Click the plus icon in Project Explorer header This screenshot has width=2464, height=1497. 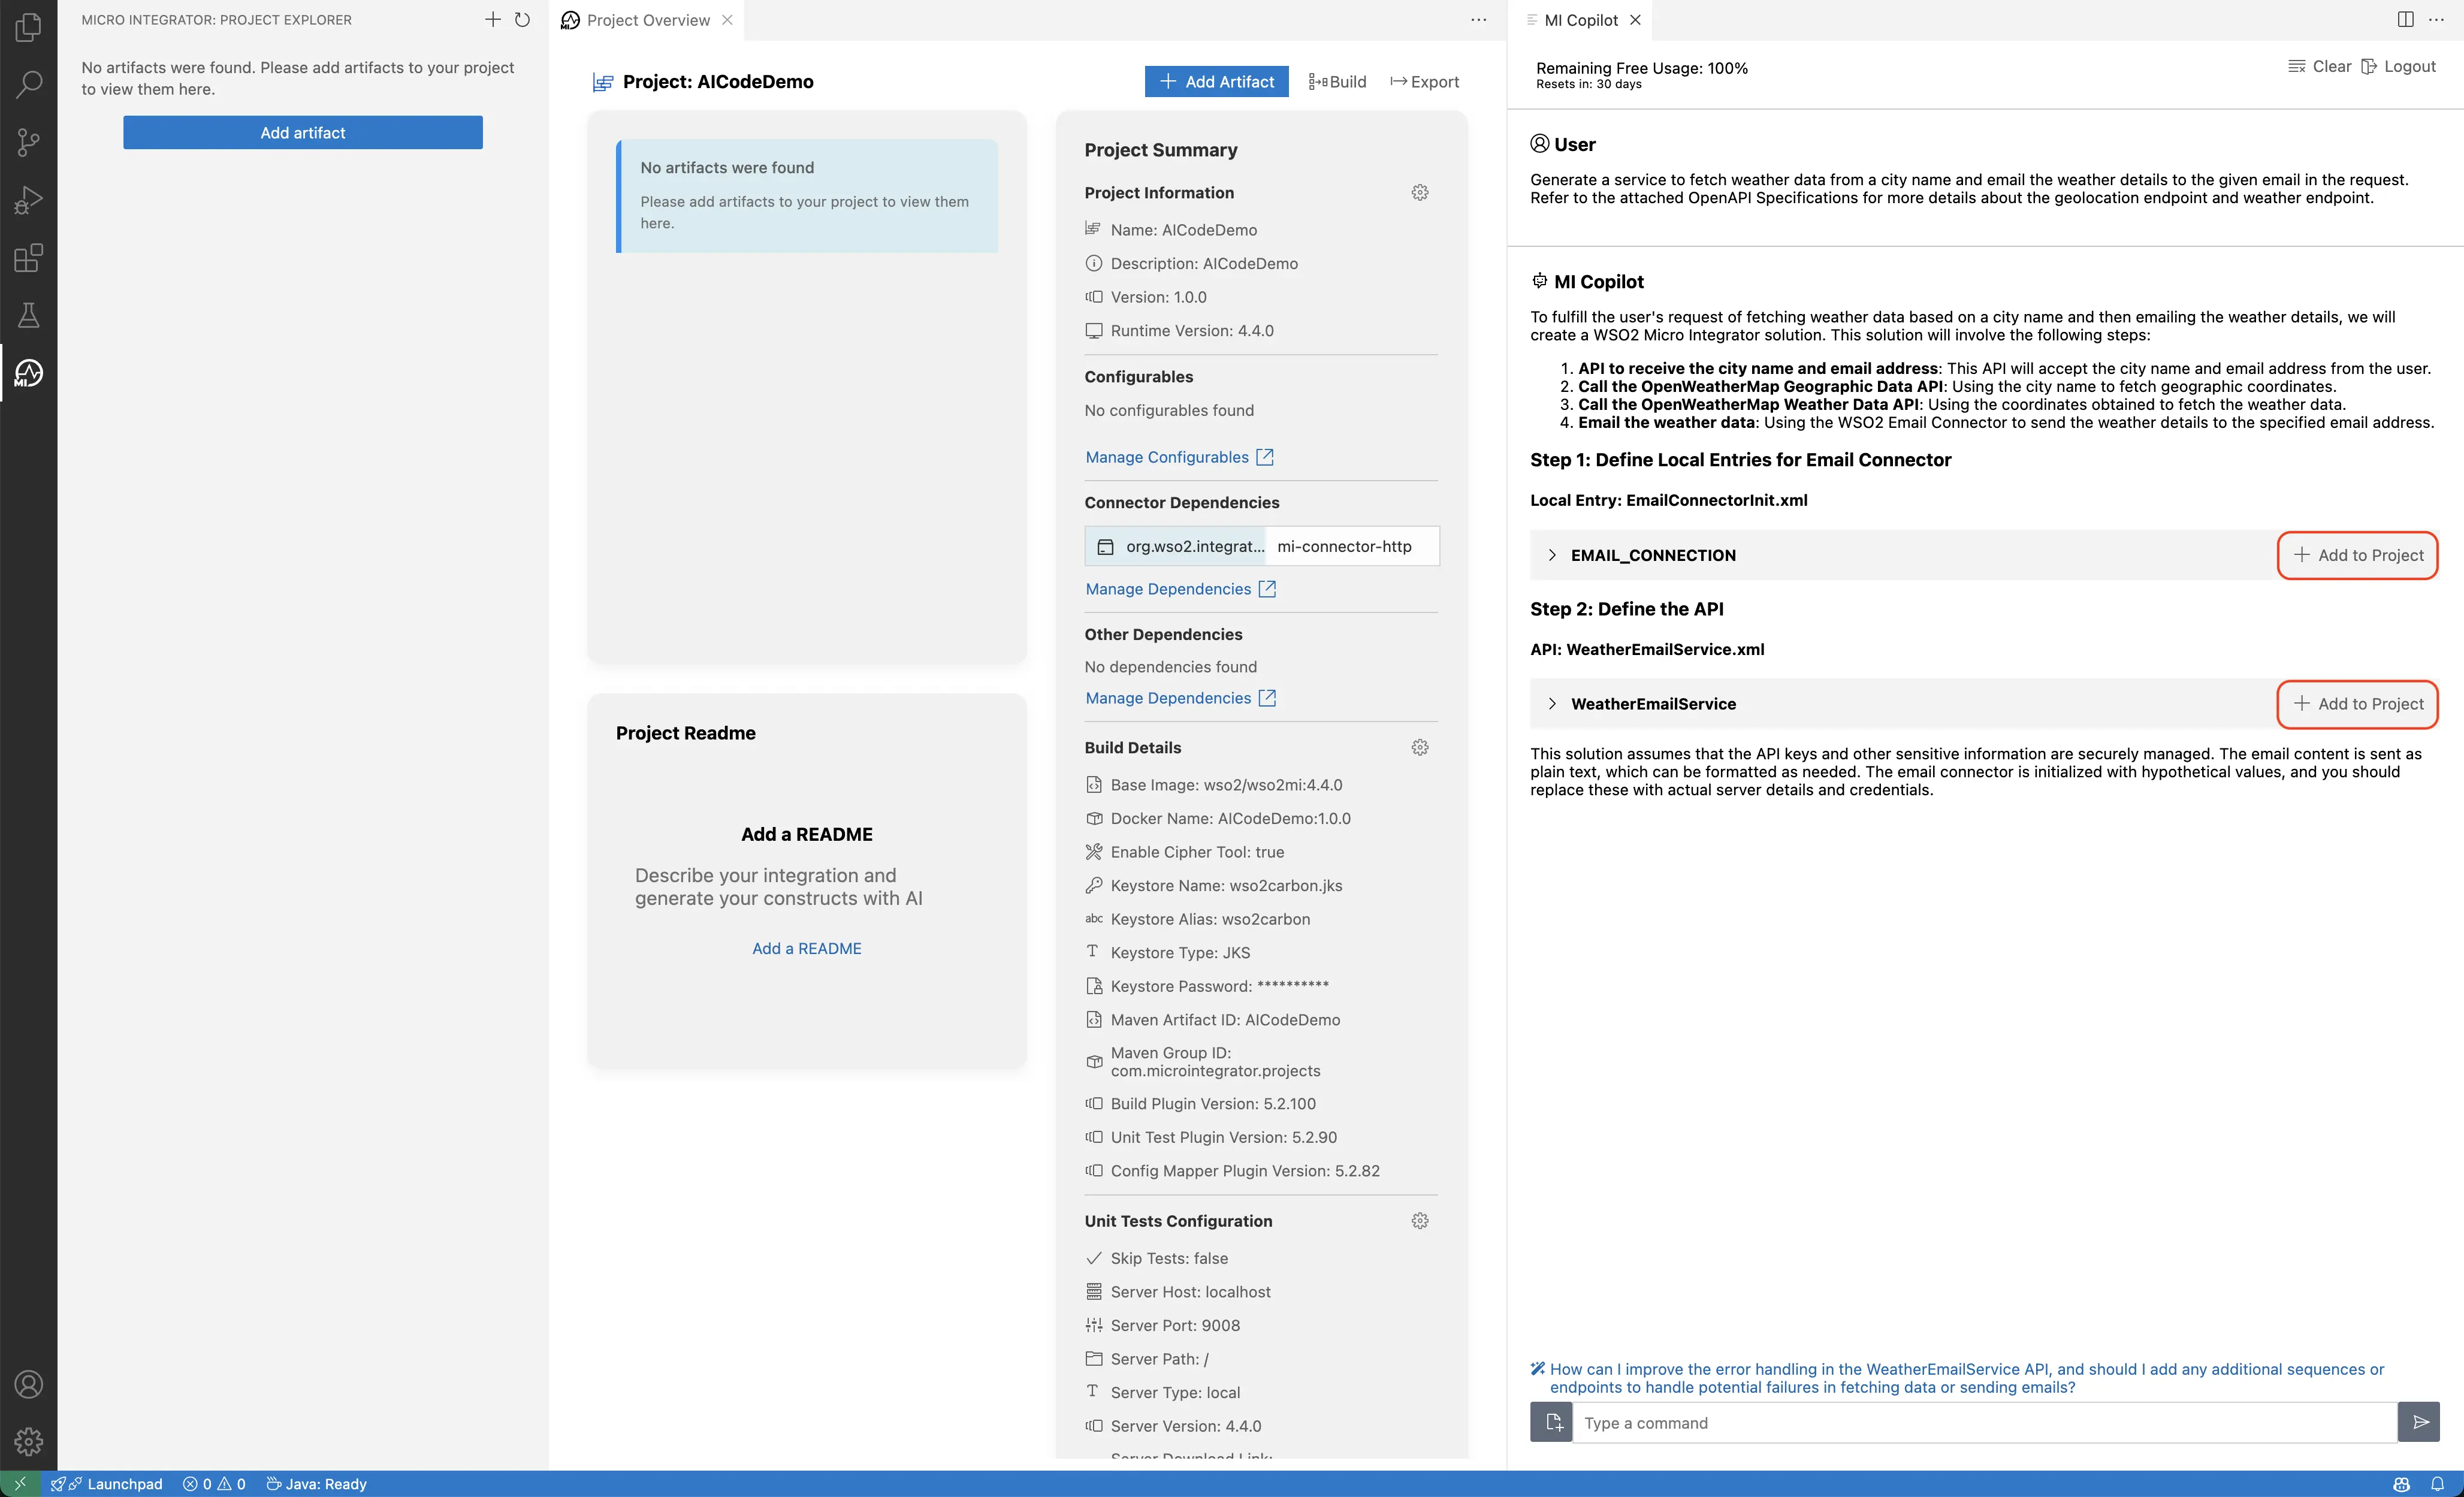pos(493,19)
